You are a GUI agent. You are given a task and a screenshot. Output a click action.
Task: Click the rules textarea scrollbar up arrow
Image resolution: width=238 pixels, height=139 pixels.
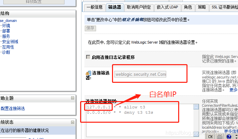pyautogui.click(x=196, y=107)
